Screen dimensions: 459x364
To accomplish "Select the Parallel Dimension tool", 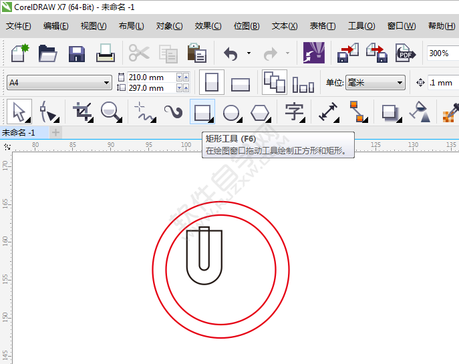I will click(x=329, y=112).
